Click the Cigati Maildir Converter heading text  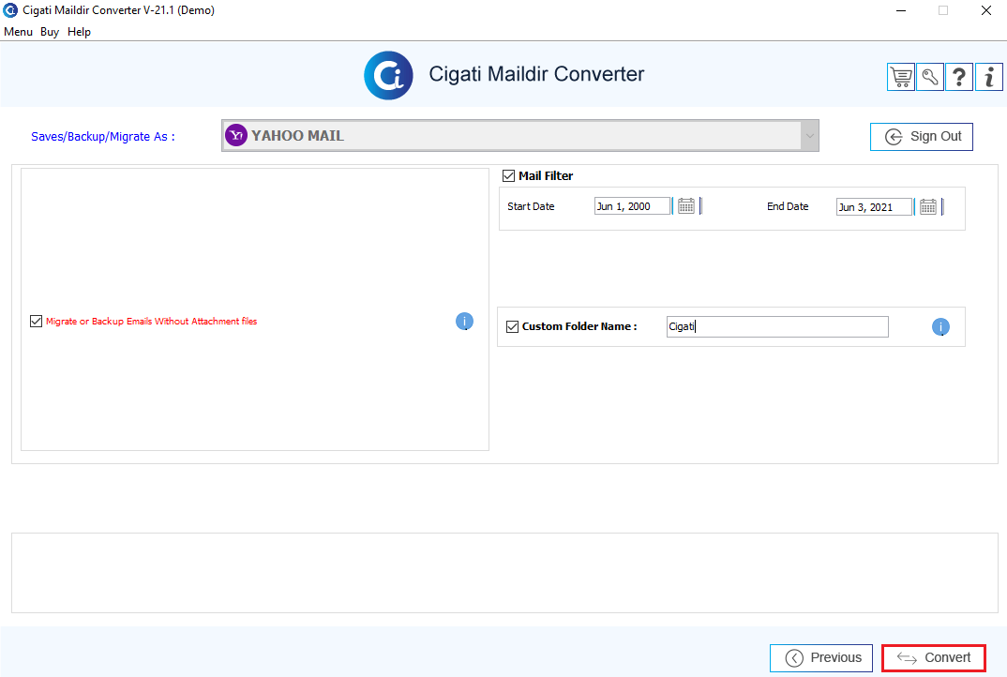coord(536,74)
